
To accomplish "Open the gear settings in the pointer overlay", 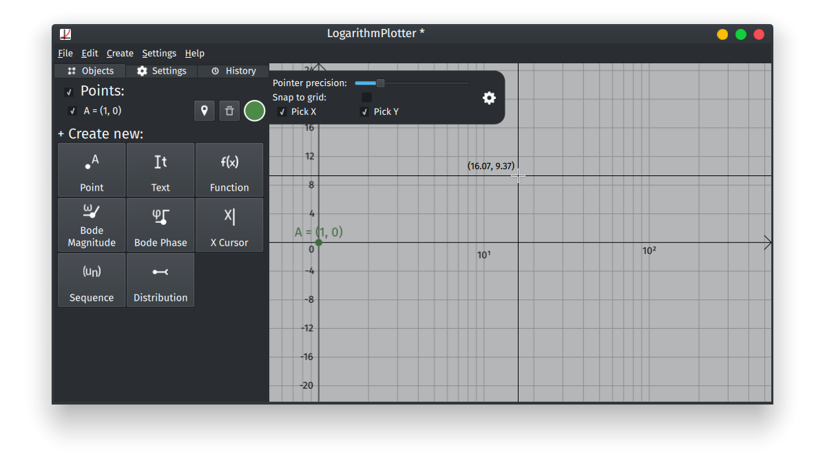I will [x=489, y=98].
